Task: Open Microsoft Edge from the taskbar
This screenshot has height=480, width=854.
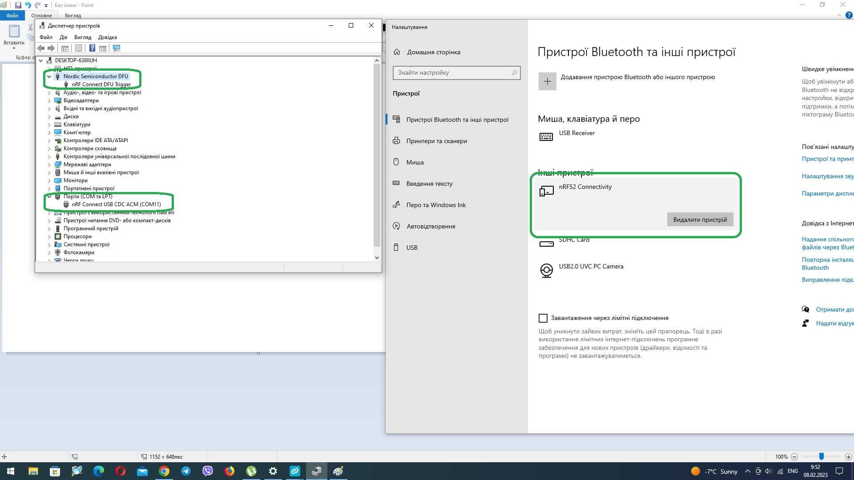Action: (99, 471)
